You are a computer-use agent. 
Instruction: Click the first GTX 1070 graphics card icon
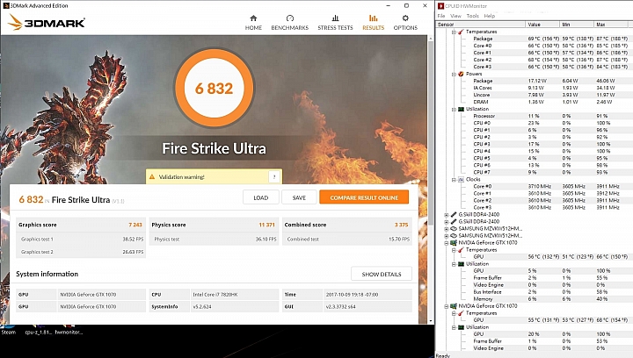454,243
